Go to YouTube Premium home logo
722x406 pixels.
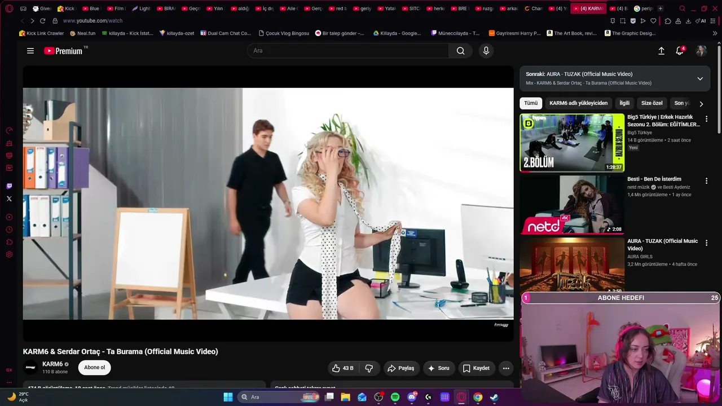(x=63, y=51)
